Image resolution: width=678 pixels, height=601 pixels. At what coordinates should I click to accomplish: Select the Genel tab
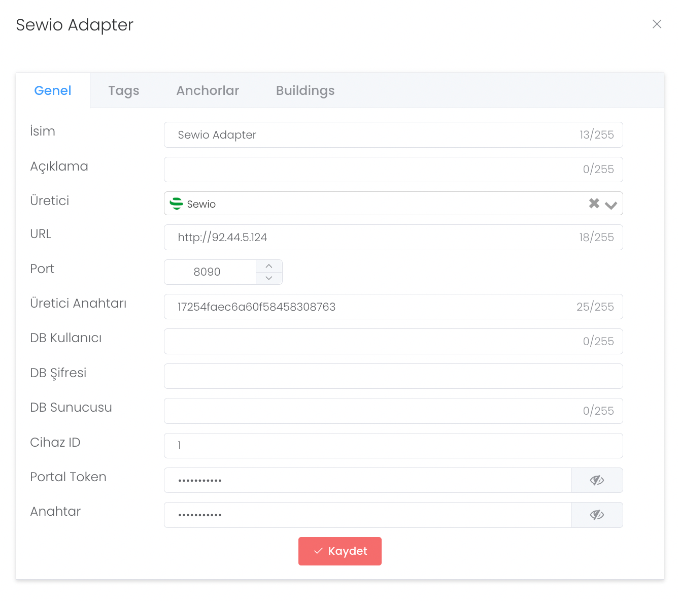pos(53,91)
